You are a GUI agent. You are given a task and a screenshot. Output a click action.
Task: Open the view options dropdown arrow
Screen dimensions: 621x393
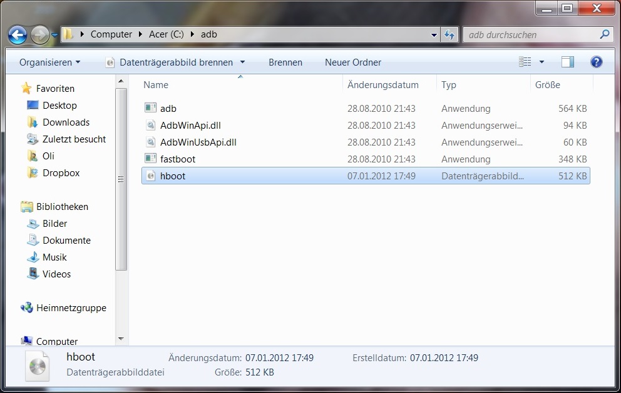click(x=541, y=62)
